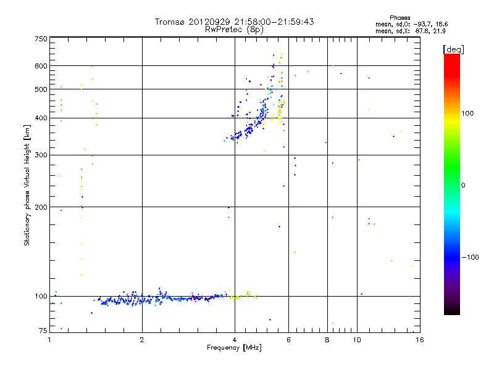
Task: Click the y-axis label "75"
Action: click(x=43, y=331)
